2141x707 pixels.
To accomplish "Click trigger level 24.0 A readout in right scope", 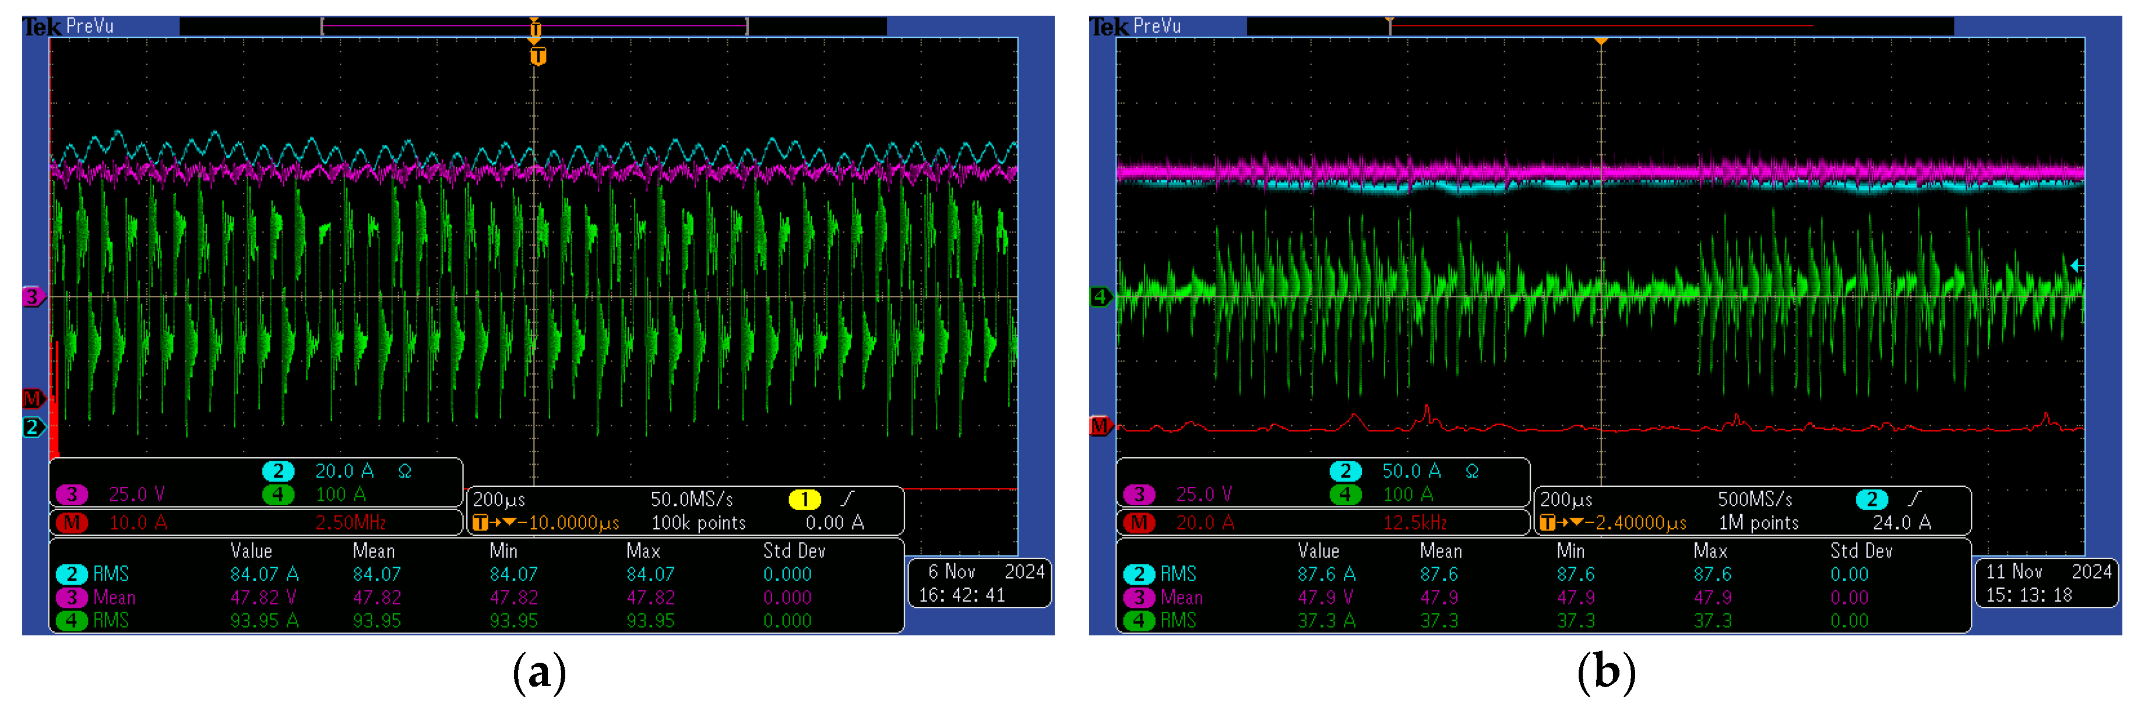I will (x=1901, y=522).
